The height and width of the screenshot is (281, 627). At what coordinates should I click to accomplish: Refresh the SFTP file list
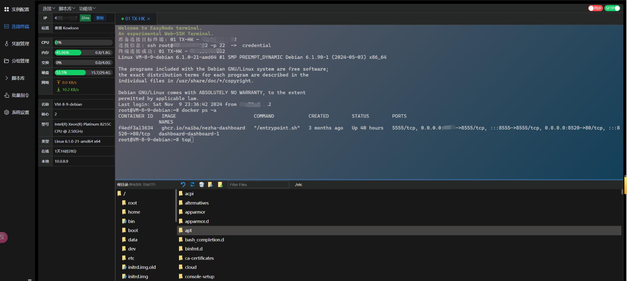192,185
